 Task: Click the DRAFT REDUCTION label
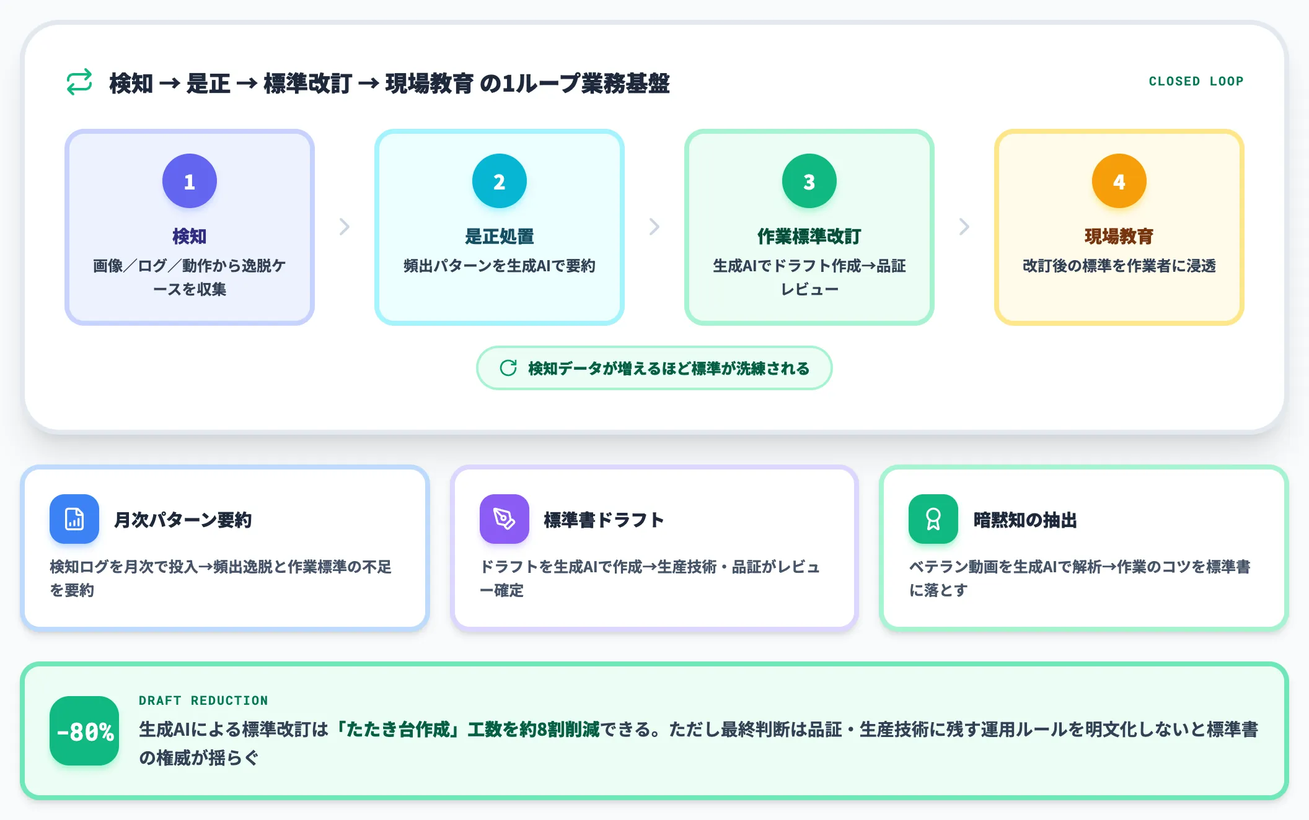[x=203, y=700]
